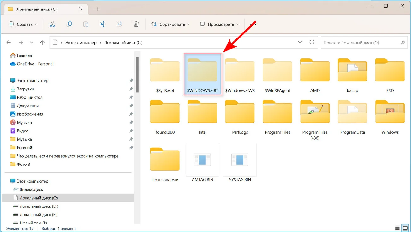Open Что делать, если перевернулся экран folder
Viewport: 411px width, 232px height.
tap(64, 156)
